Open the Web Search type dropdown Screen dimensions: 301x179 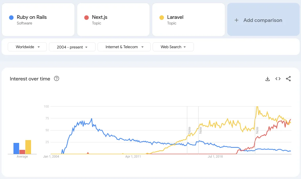pos(173,47)
